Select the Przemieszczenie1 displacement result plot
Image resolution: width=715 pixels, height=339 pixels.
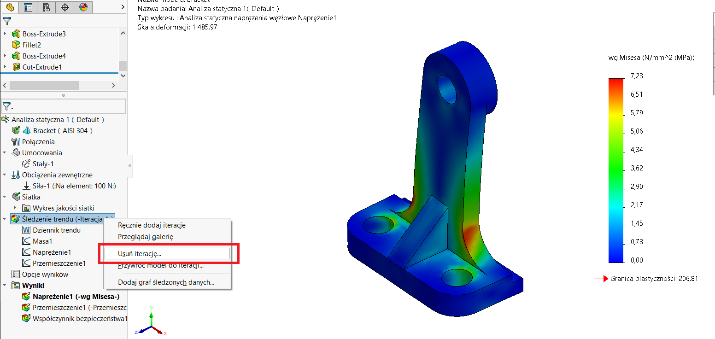pos(79,308)
